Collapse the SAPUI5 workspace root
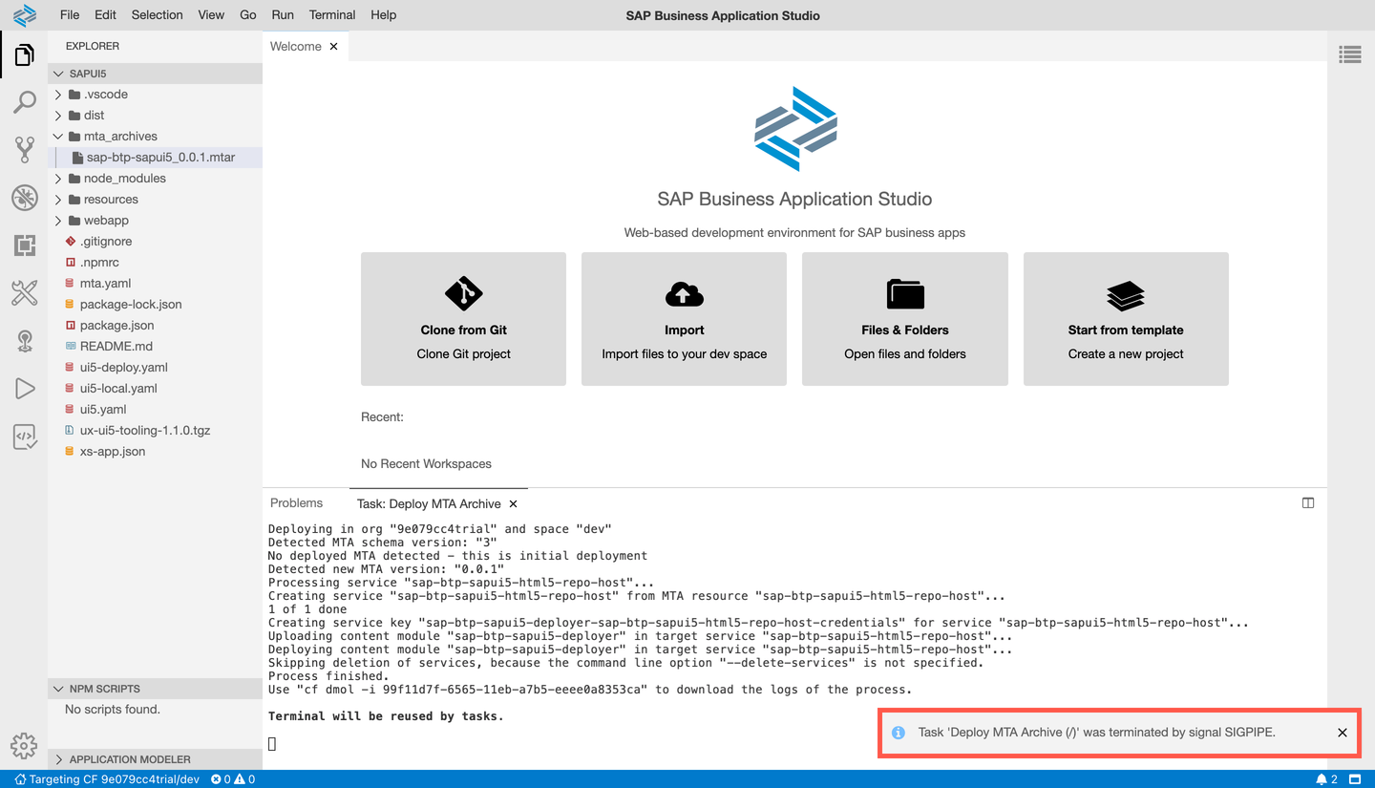 tap(155, 74)
